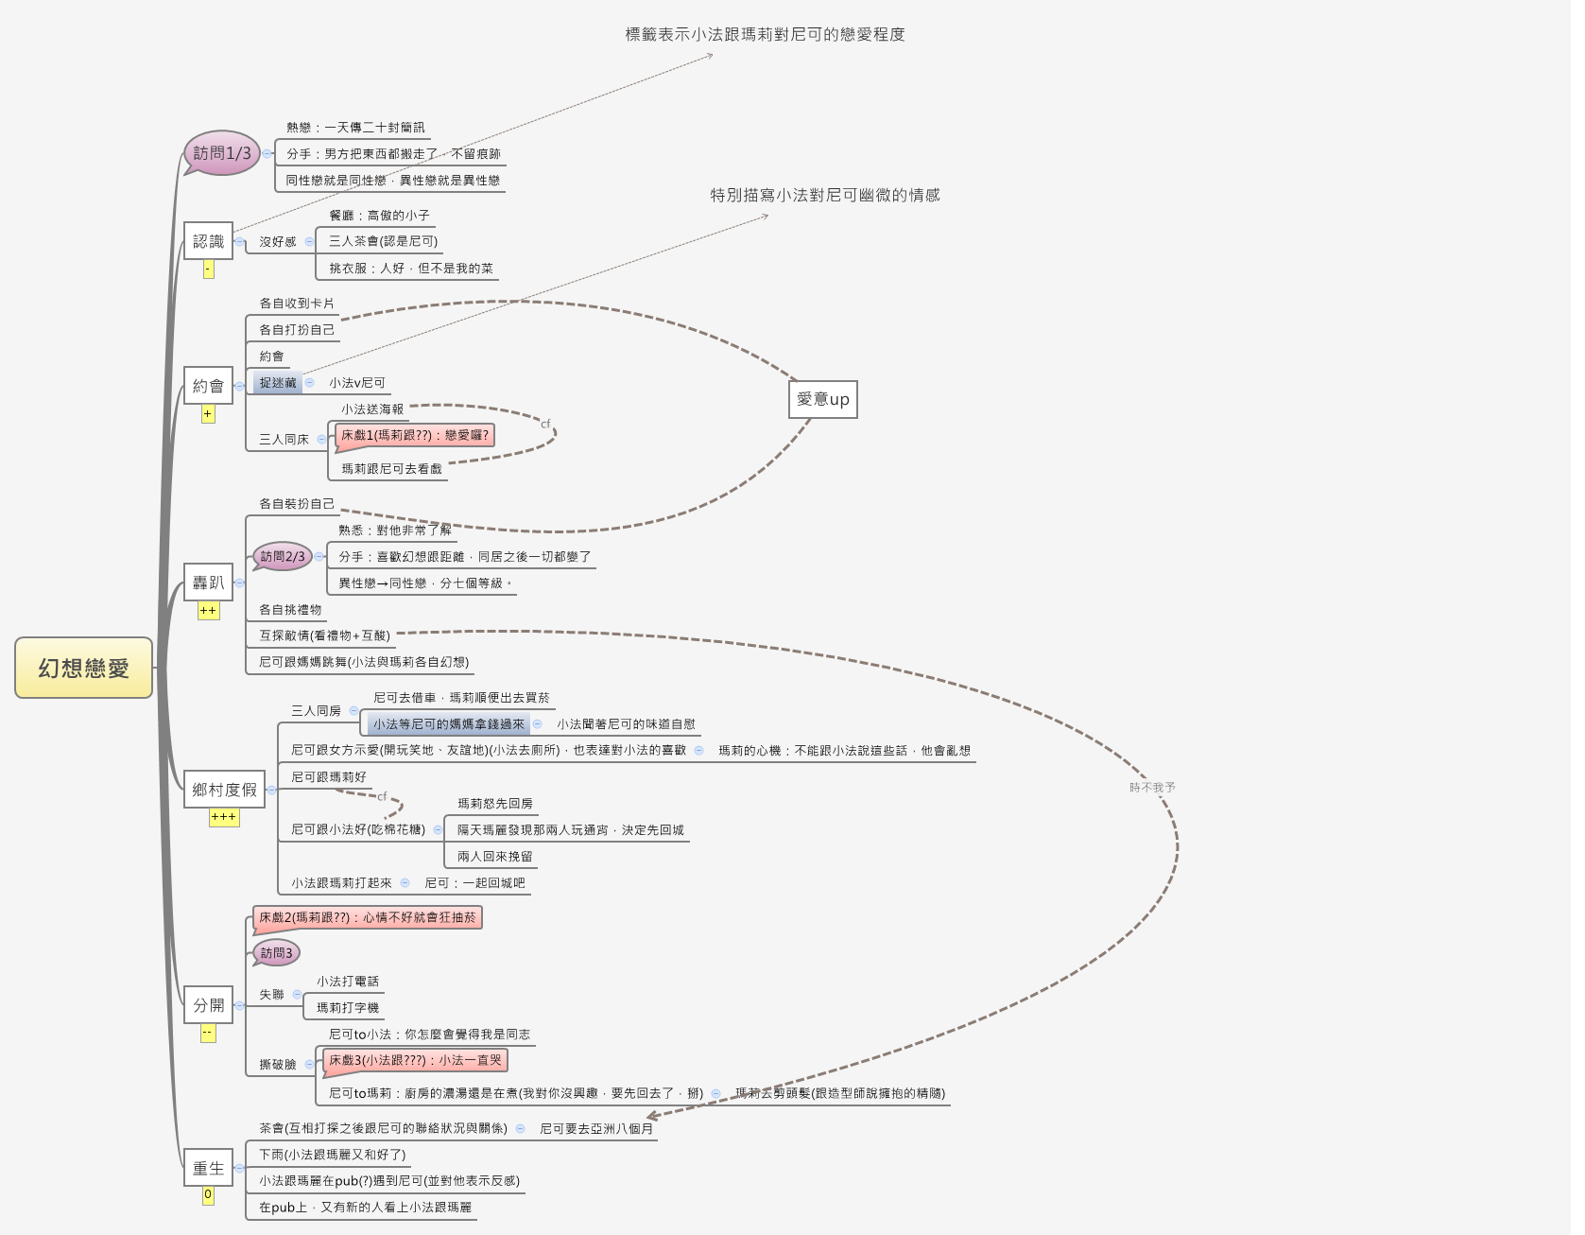Viewport: 1585px width, 1235px height.
Task: Select the pink 訪問3 callout
Action: click(276, 952)
